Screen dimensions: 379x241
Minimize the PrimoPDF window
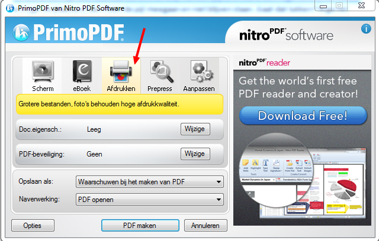[323, 5]
